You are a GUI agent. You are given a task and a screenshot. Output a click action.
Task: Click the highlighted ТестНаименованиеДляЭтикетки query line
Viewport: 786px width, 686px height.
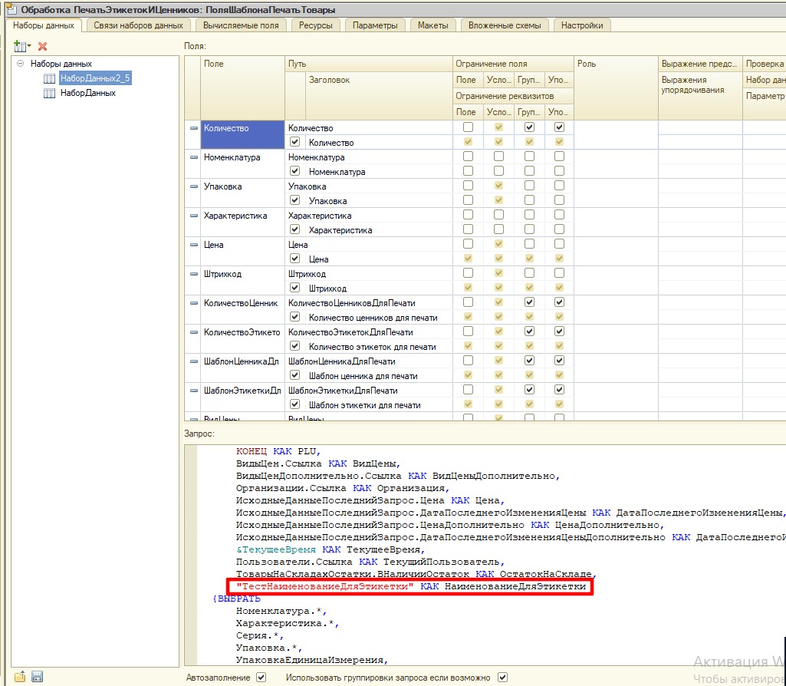point(411,587)
